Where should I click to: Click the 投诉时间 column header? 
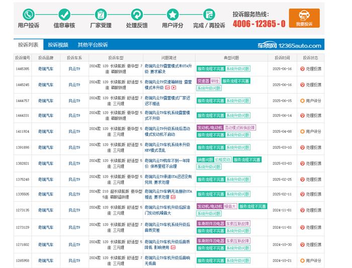pyautogui.click(x=282, y=58)
